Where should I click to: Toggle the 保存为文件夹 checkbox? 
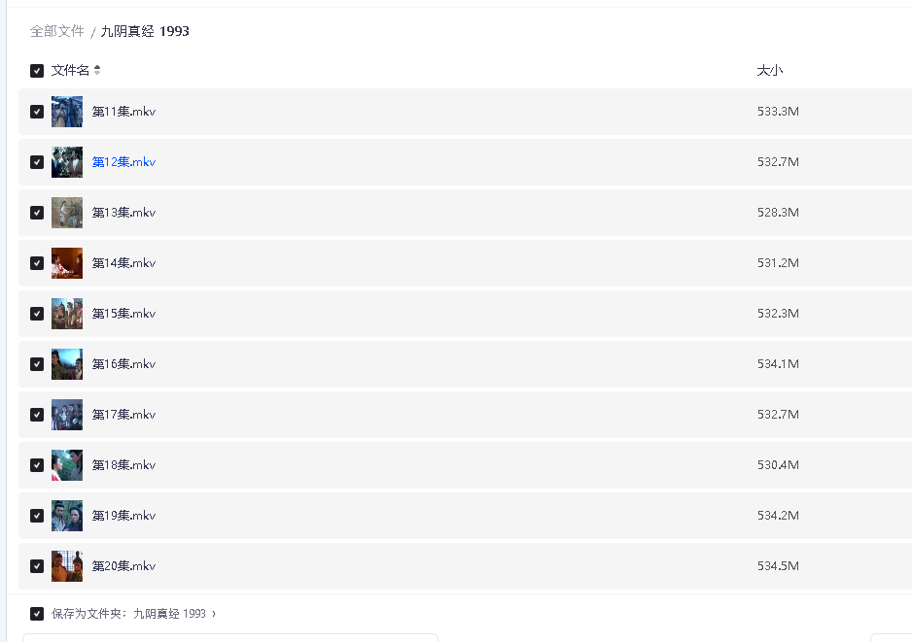pyautogui.click(x=37, y=614)
